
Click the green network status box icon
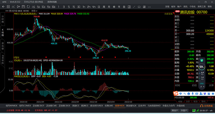(193, 110)
